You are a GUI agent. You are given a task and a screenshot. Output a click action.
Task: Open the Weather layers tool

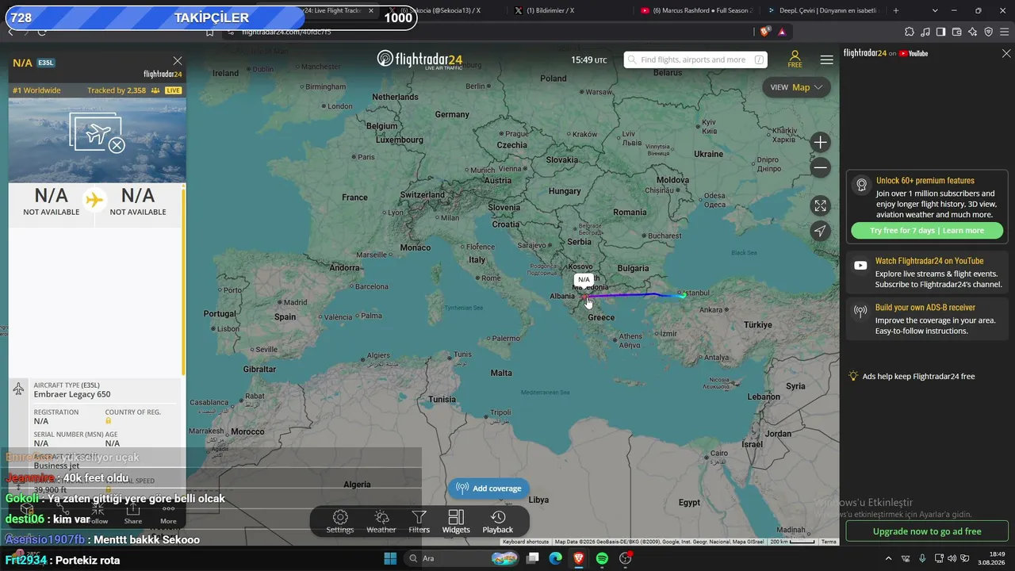pyautogui.click(x=381, y=522)
